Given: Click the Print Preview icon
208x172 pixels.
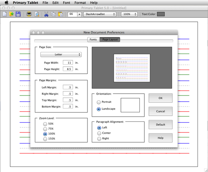Looking at the screenshot, I should (36, 14).
